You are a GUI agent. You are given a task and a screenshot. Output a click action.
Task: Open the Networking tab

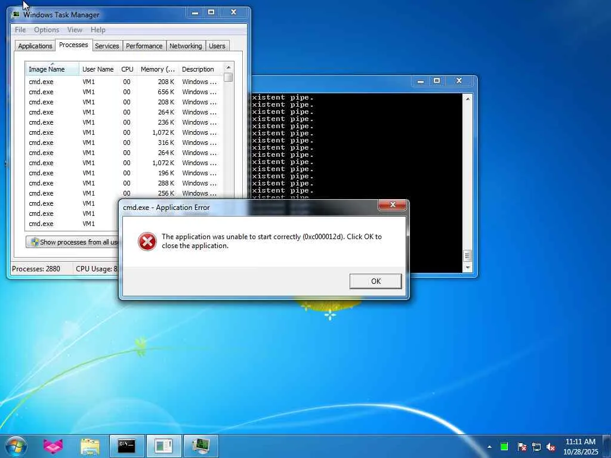(x=186, y=46)
